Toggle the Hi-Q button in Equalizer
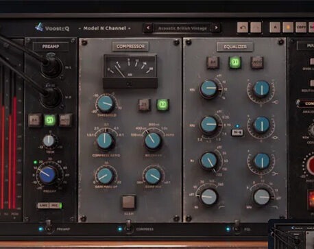Viewport: 314px width, 249px height. [x=237, y=132]
